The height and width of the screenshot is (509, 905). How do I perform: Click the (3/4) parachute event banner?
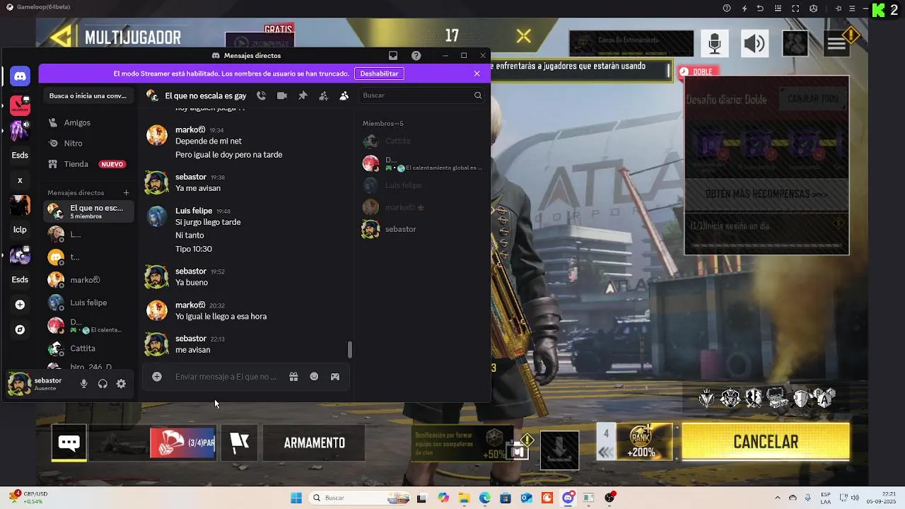[x=182, y=443]
